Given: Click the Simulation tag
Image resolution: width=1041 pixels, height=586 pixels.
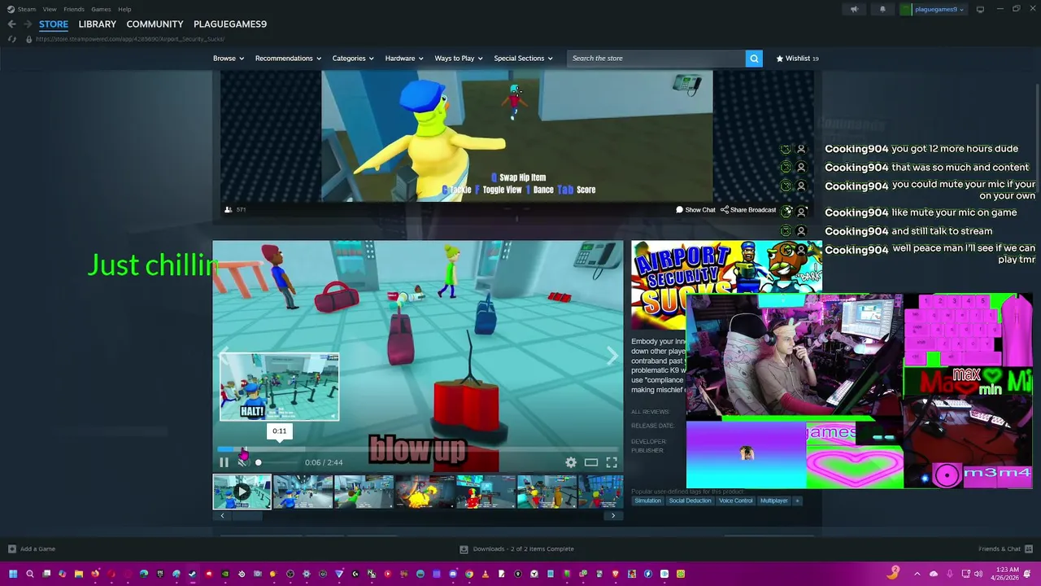Looking at the screenshot, I should (648, 501).
